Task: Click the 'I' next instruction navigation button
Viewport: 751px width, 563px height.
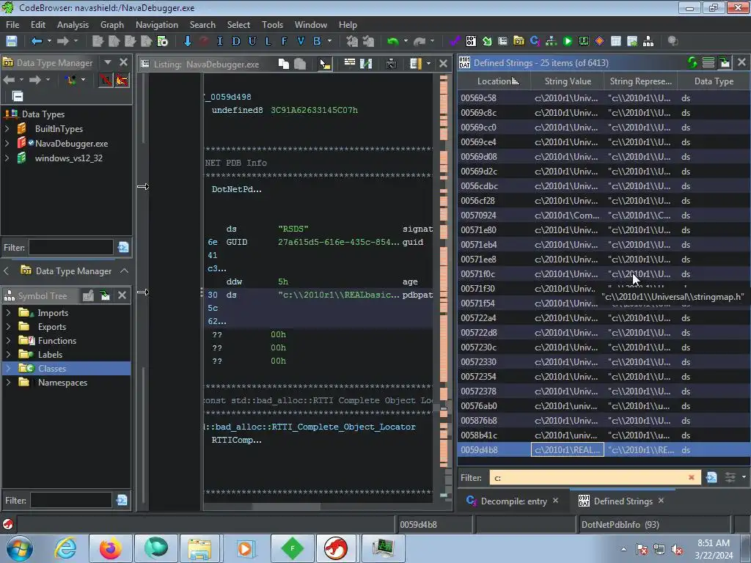Action: point(220,41)
